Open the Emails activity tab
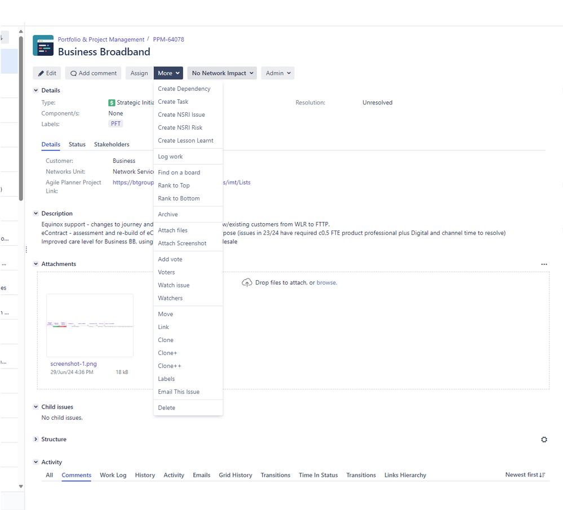Screen dimensions: 563x510 coord(201,475)
